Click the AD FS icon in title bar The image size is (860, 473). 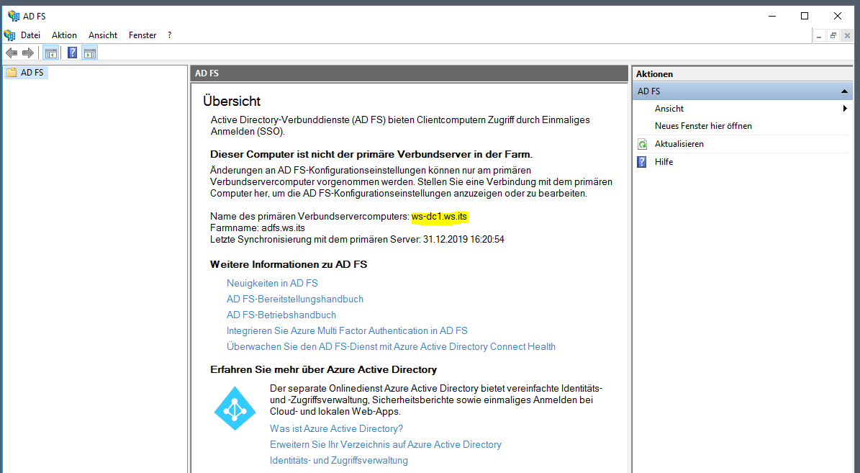click(13, 16)
